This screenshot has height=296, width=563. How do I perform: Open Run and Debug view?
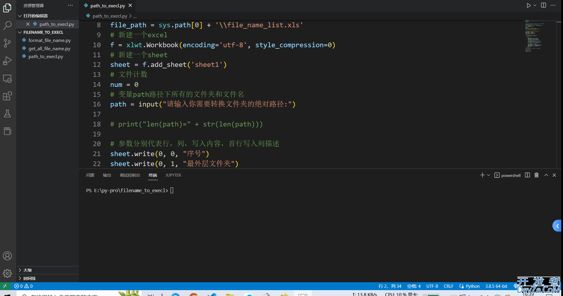click(7, 61)
